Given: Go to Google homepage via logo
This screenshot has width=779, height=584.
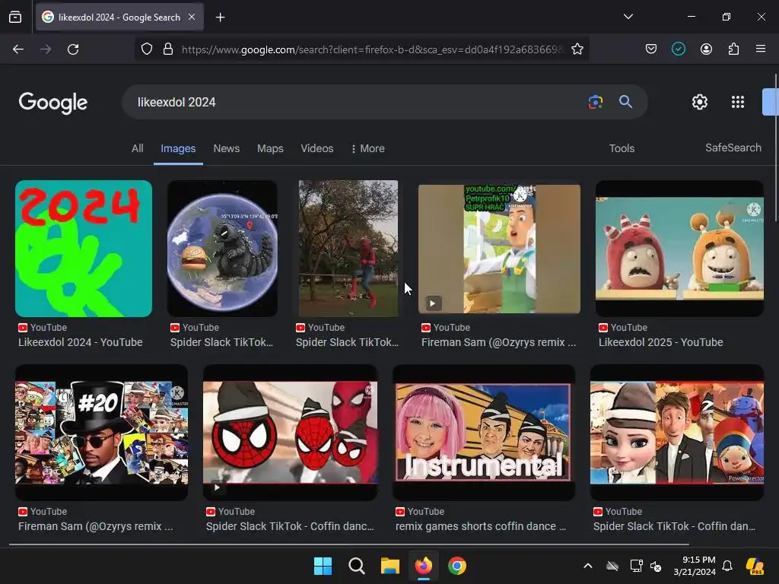Looking at the screenshot, I should click(x=53, y=103).
